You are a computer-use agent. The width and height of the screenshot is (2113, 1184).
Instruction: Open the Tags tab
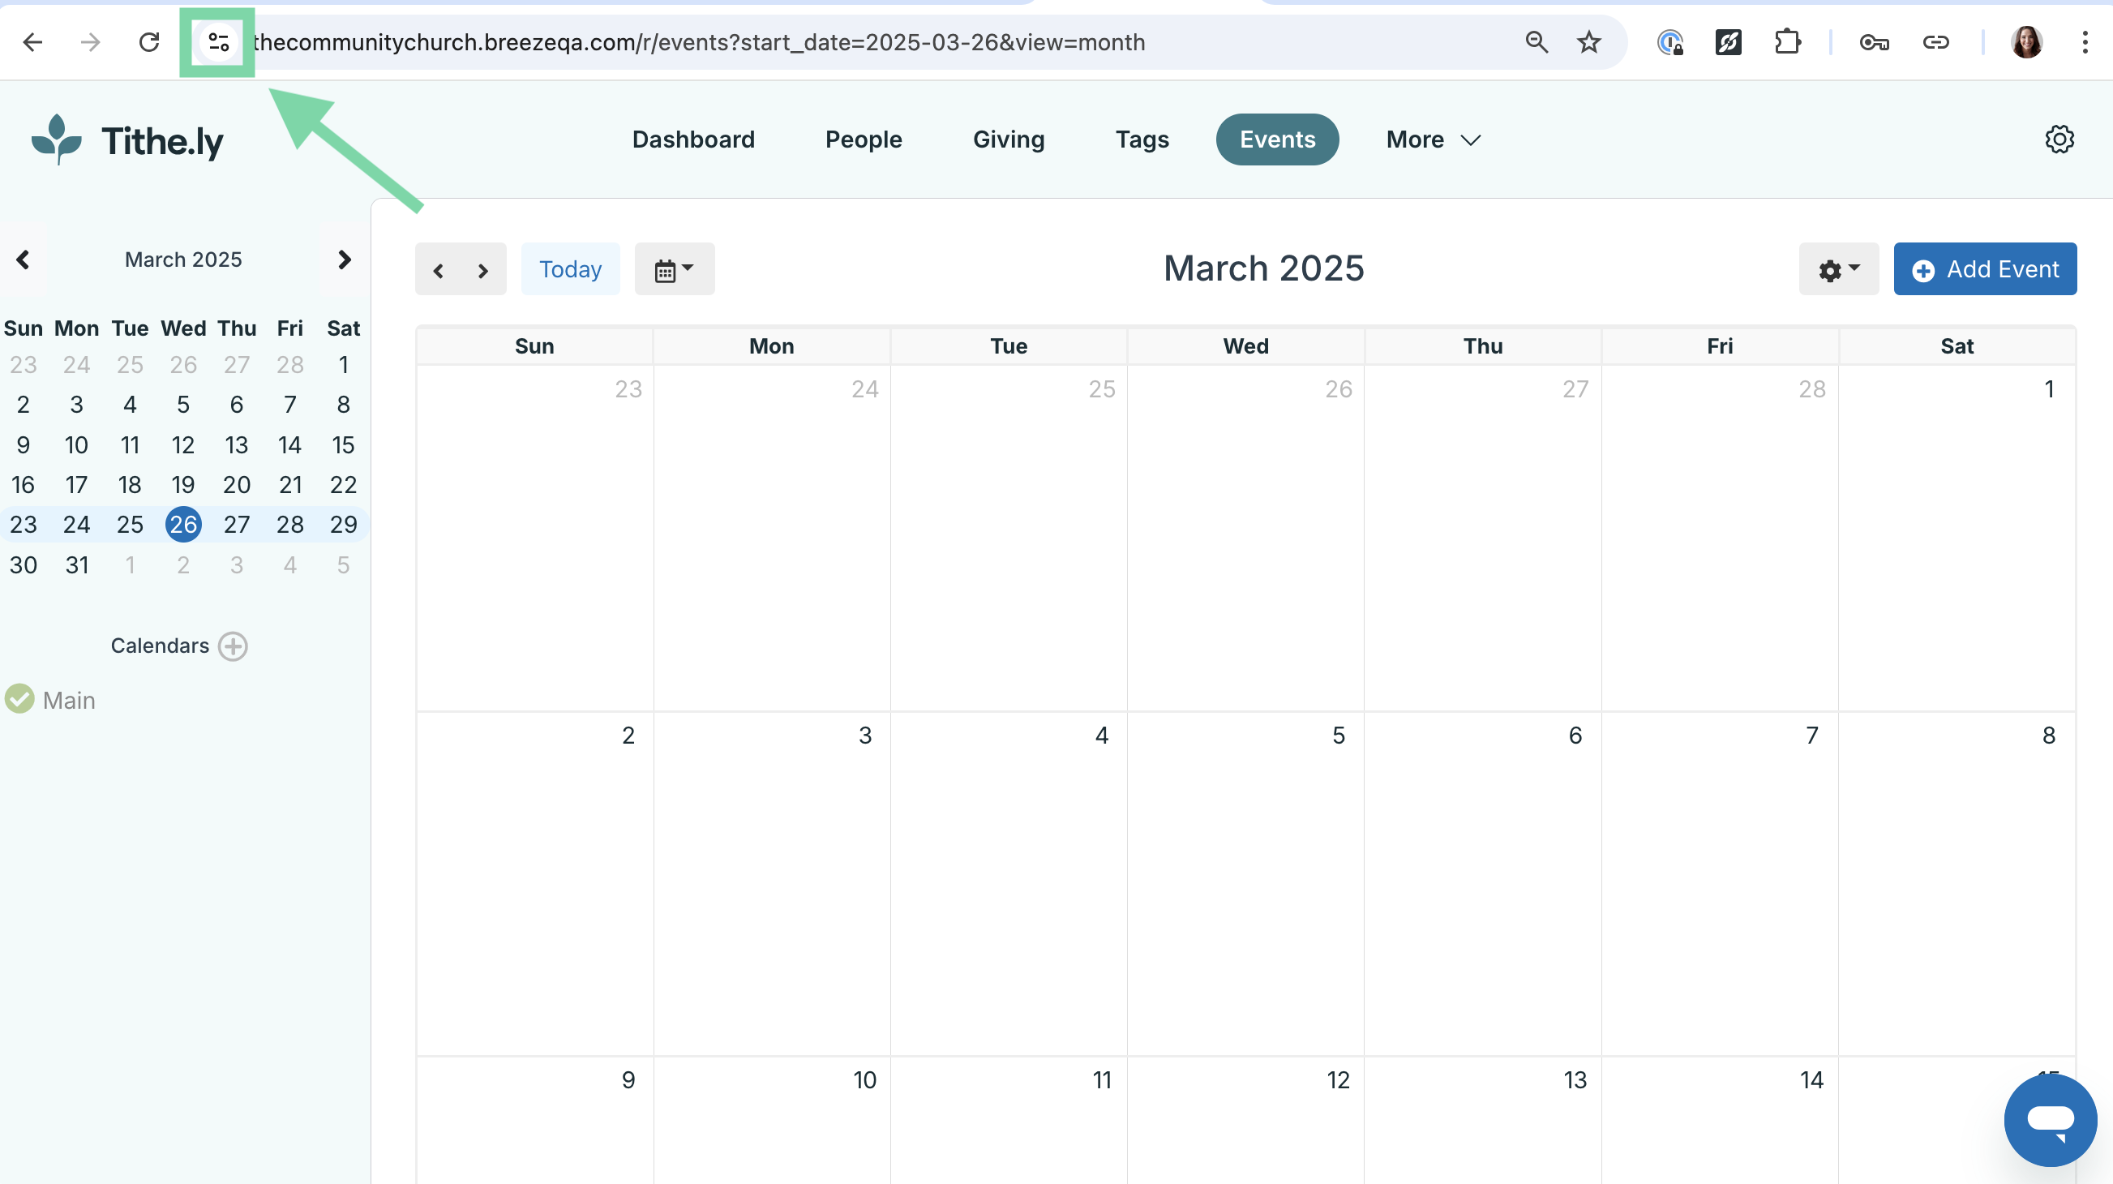1142,139
